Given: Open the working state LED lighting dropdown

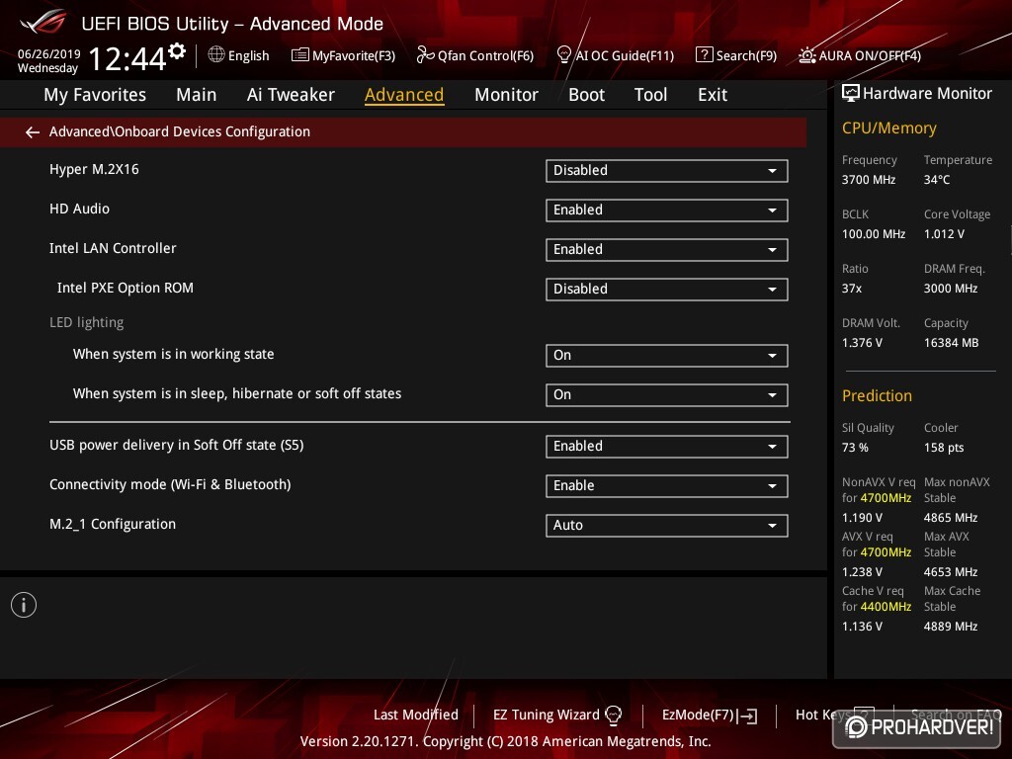Looking at the screenshot, I should 667,355.
